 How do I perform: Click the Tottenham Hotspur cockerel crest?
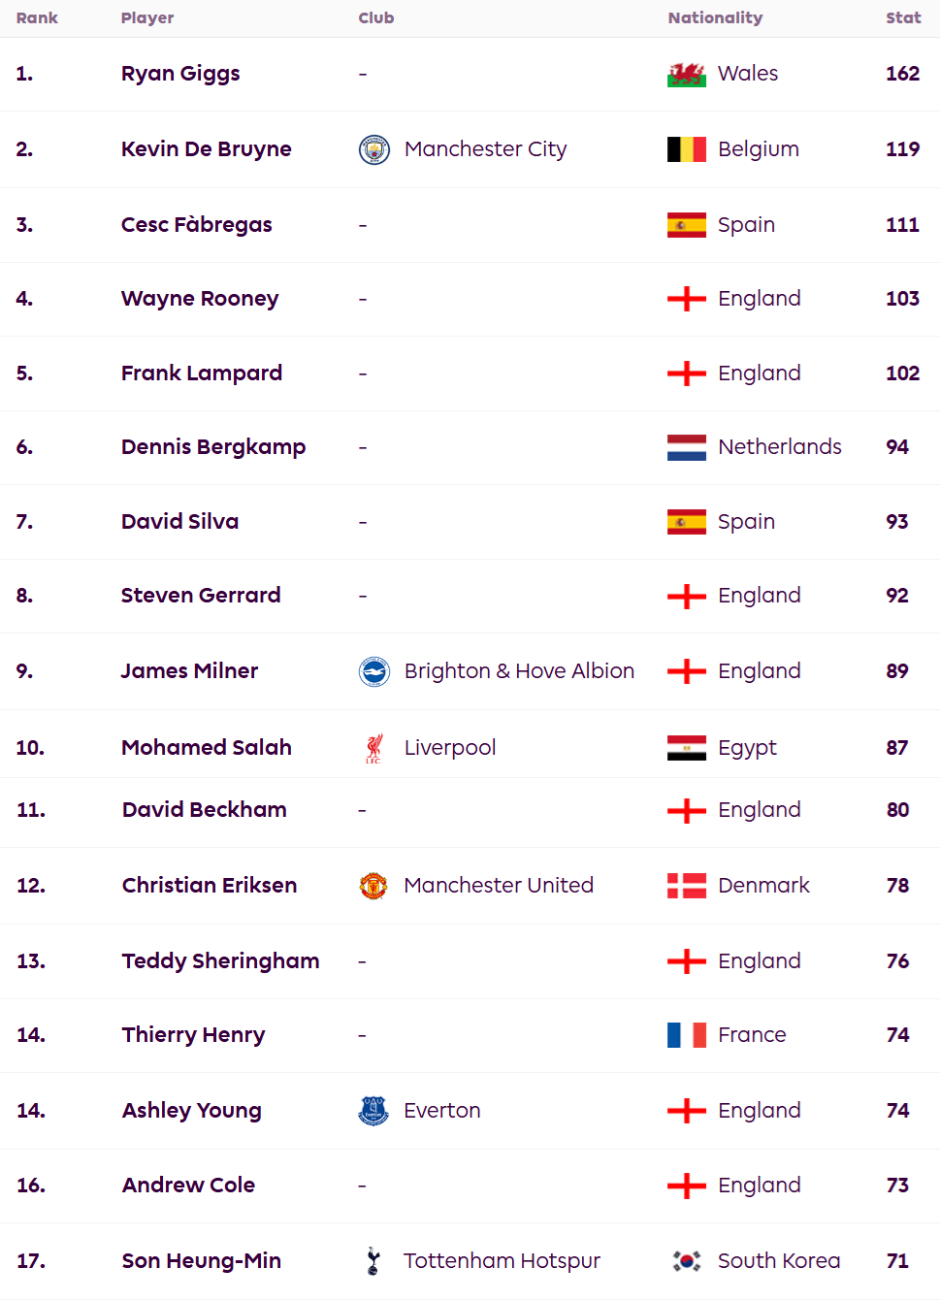pyautogui.click(x=373, y=1261)
